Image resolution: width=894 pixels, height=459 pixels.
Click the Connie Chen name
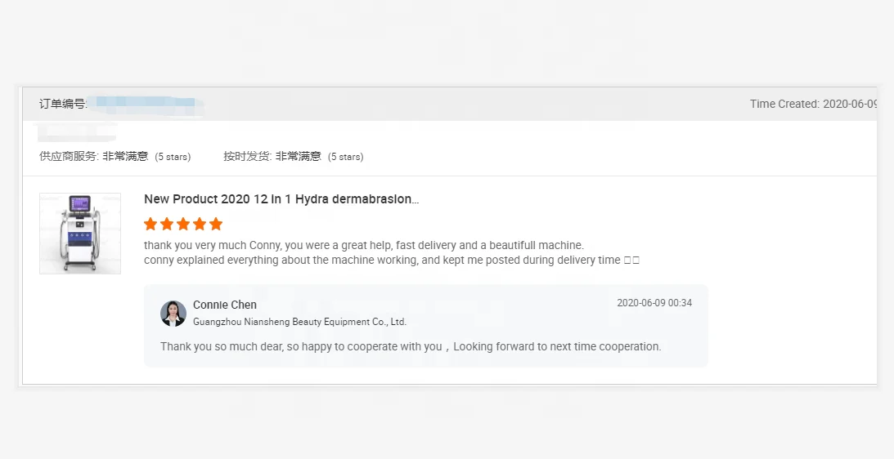(225, 305)
